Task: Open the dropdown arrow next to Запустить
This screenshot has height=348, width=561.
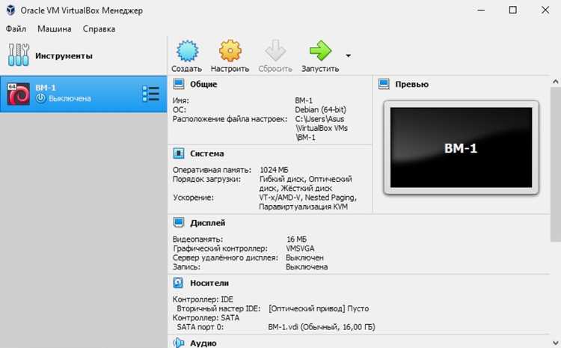Action: click(348, 55)
